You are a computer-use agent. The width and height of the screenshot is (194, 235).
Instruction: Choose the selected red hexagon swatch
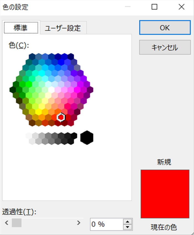click(61, 117)
